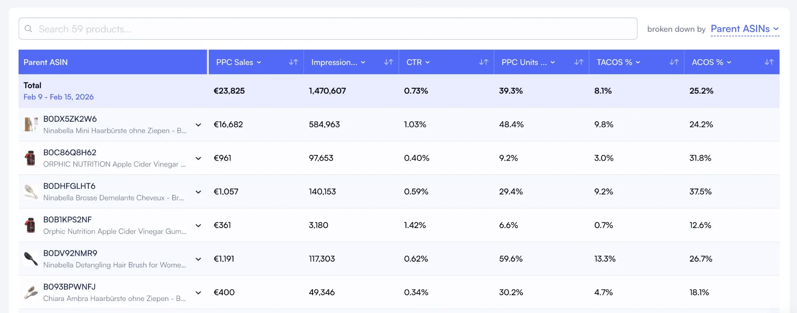The height and width of the screenshot is (313, 797).
Task: Click the 37.5% ACOS cell
Action: point(700,191)
